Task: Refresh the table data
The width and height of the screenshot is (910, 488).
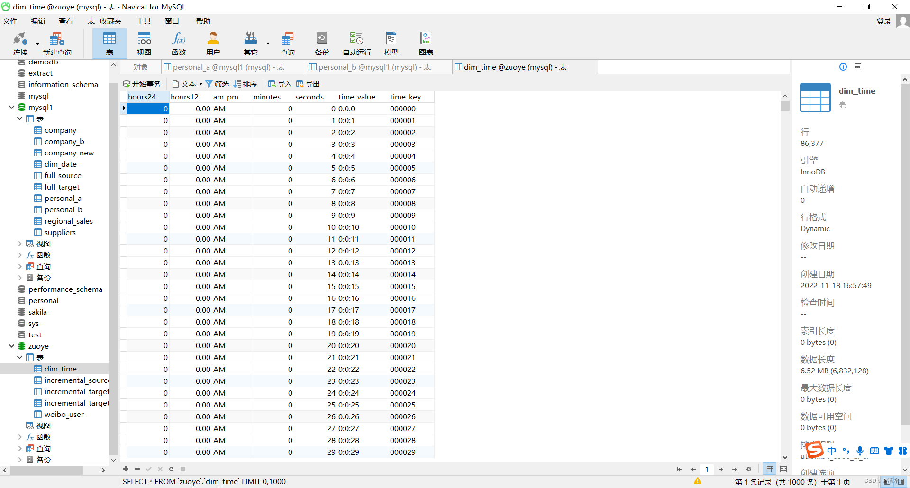Action: tap(171, 469)
